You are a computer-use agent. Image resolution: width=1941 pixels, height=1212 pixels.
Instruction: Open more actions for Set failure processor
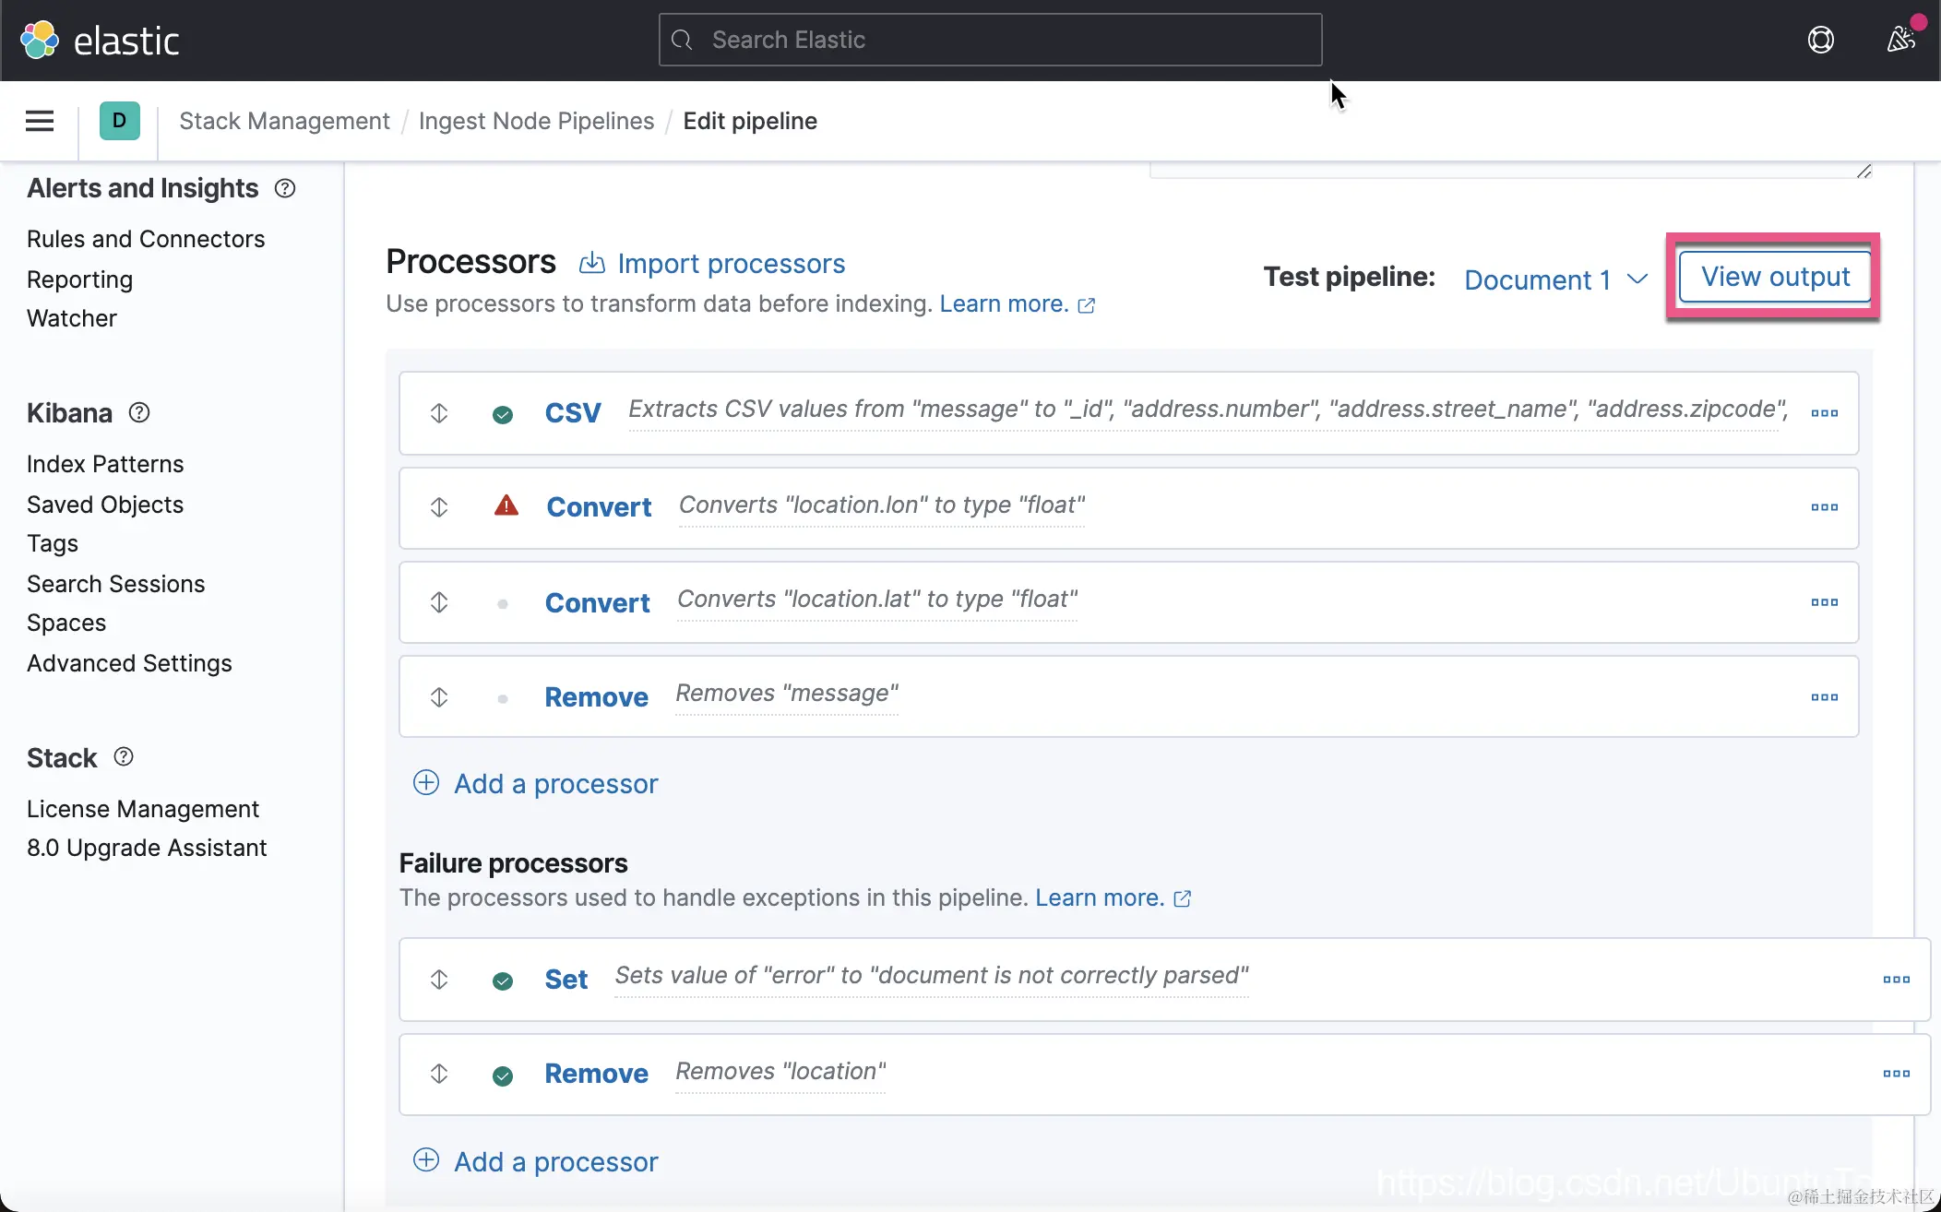pos(1896,980)
